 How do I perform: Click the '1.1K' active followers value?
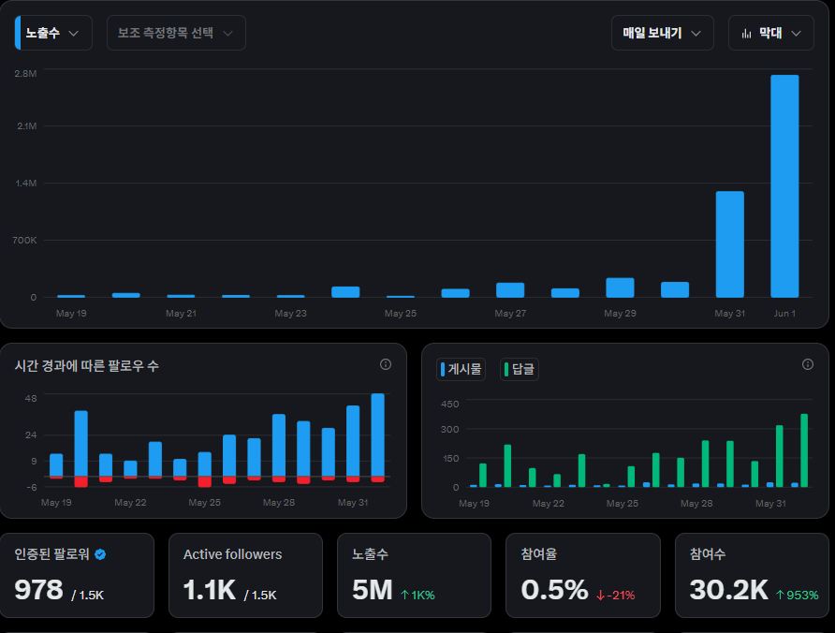click(210, 590)
